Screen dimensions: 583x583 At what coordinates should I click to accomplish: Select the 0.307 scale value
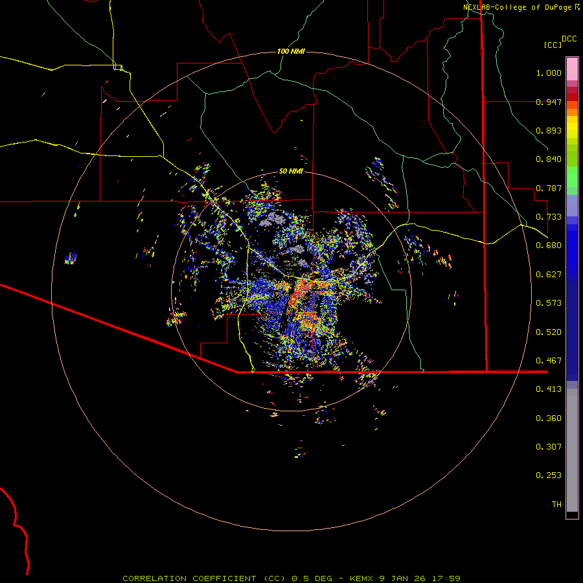click(x=549, y=447)
